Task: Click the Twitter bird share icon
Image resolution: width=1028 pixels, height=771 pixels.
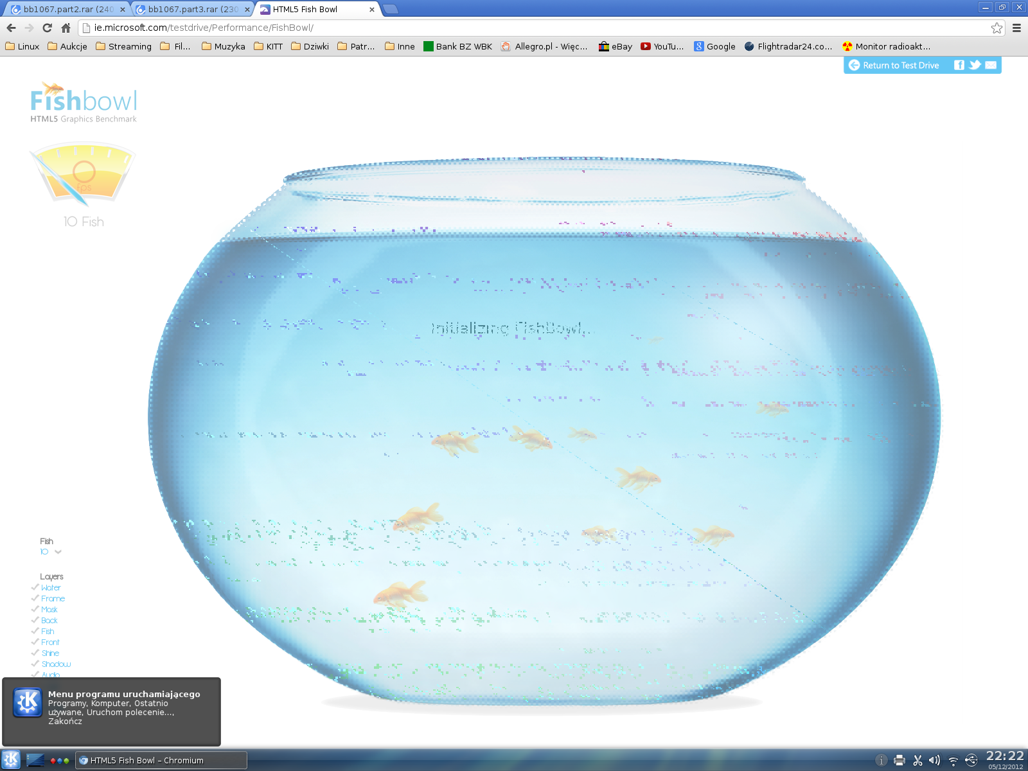Action: pyautogui.click(x=975, y=65)
